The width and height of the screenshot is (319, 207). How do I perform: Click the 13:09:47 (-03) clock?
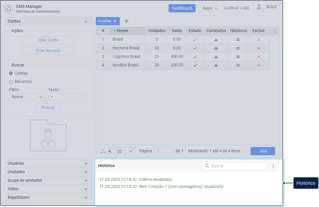point(236,8)
